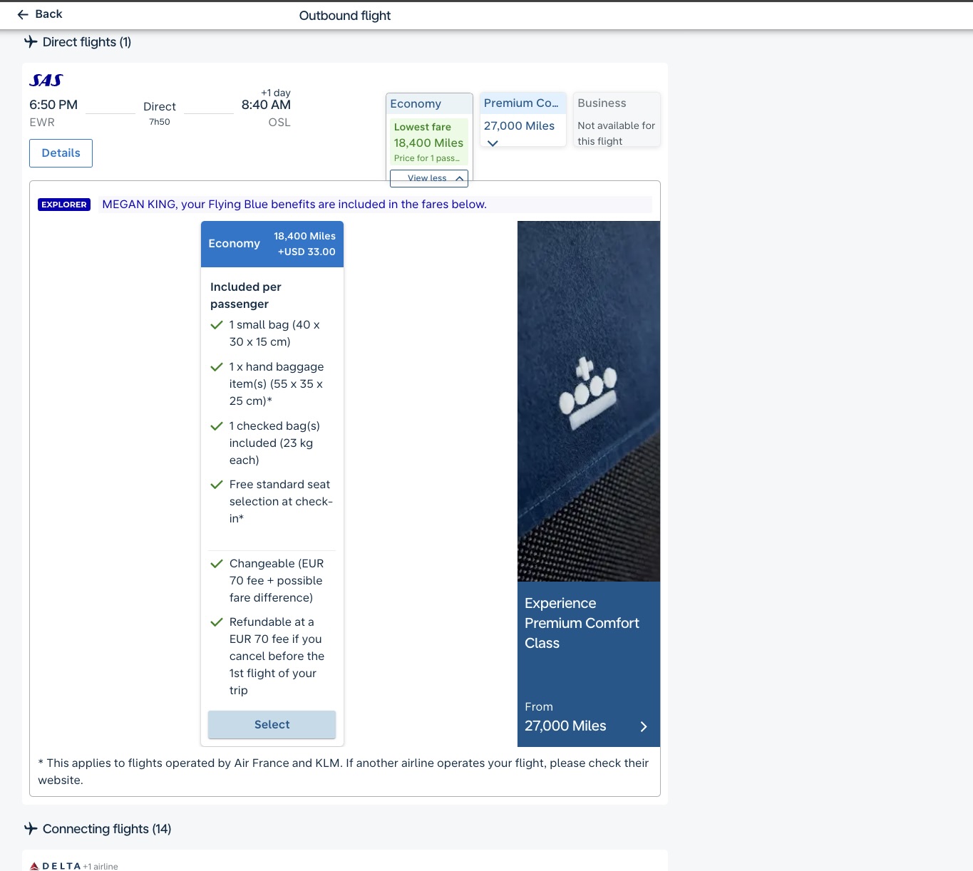This screenshot has height=871, width=973.
Task: Click the 27,000 Miles premium price
Action: (519, 126)
